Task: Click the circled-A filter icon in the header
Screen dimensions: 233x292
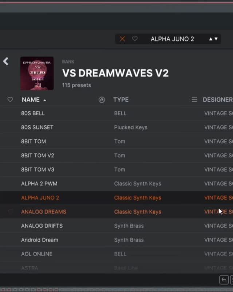Action: pyautogui.click(x=101, y=100)
